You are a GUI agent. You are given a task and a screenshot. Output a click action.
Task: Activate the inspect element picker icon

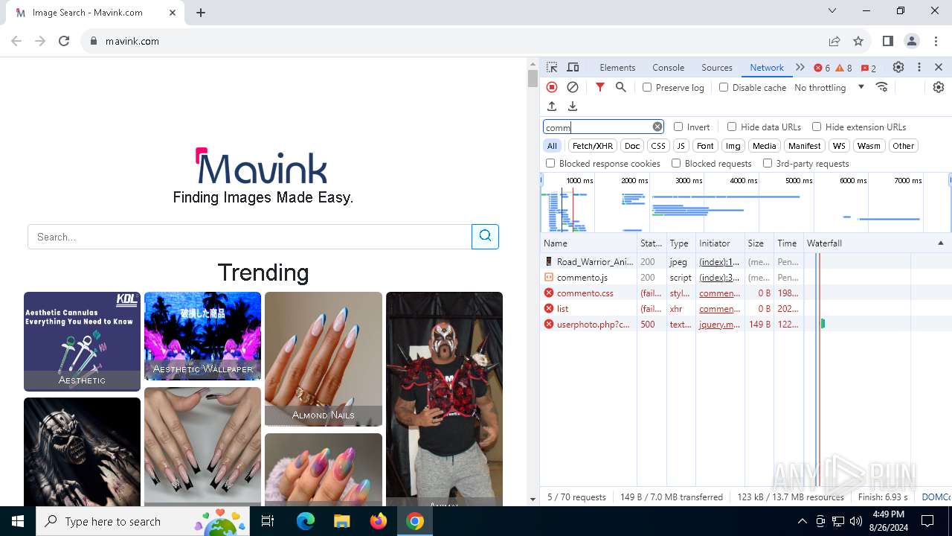(552, 67)
